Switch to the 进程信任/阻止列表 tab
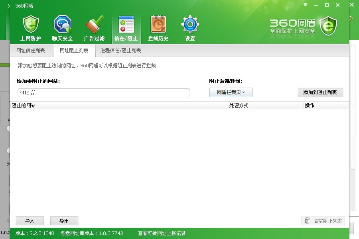This screenshot has width=359, height=239. [120, 51]
